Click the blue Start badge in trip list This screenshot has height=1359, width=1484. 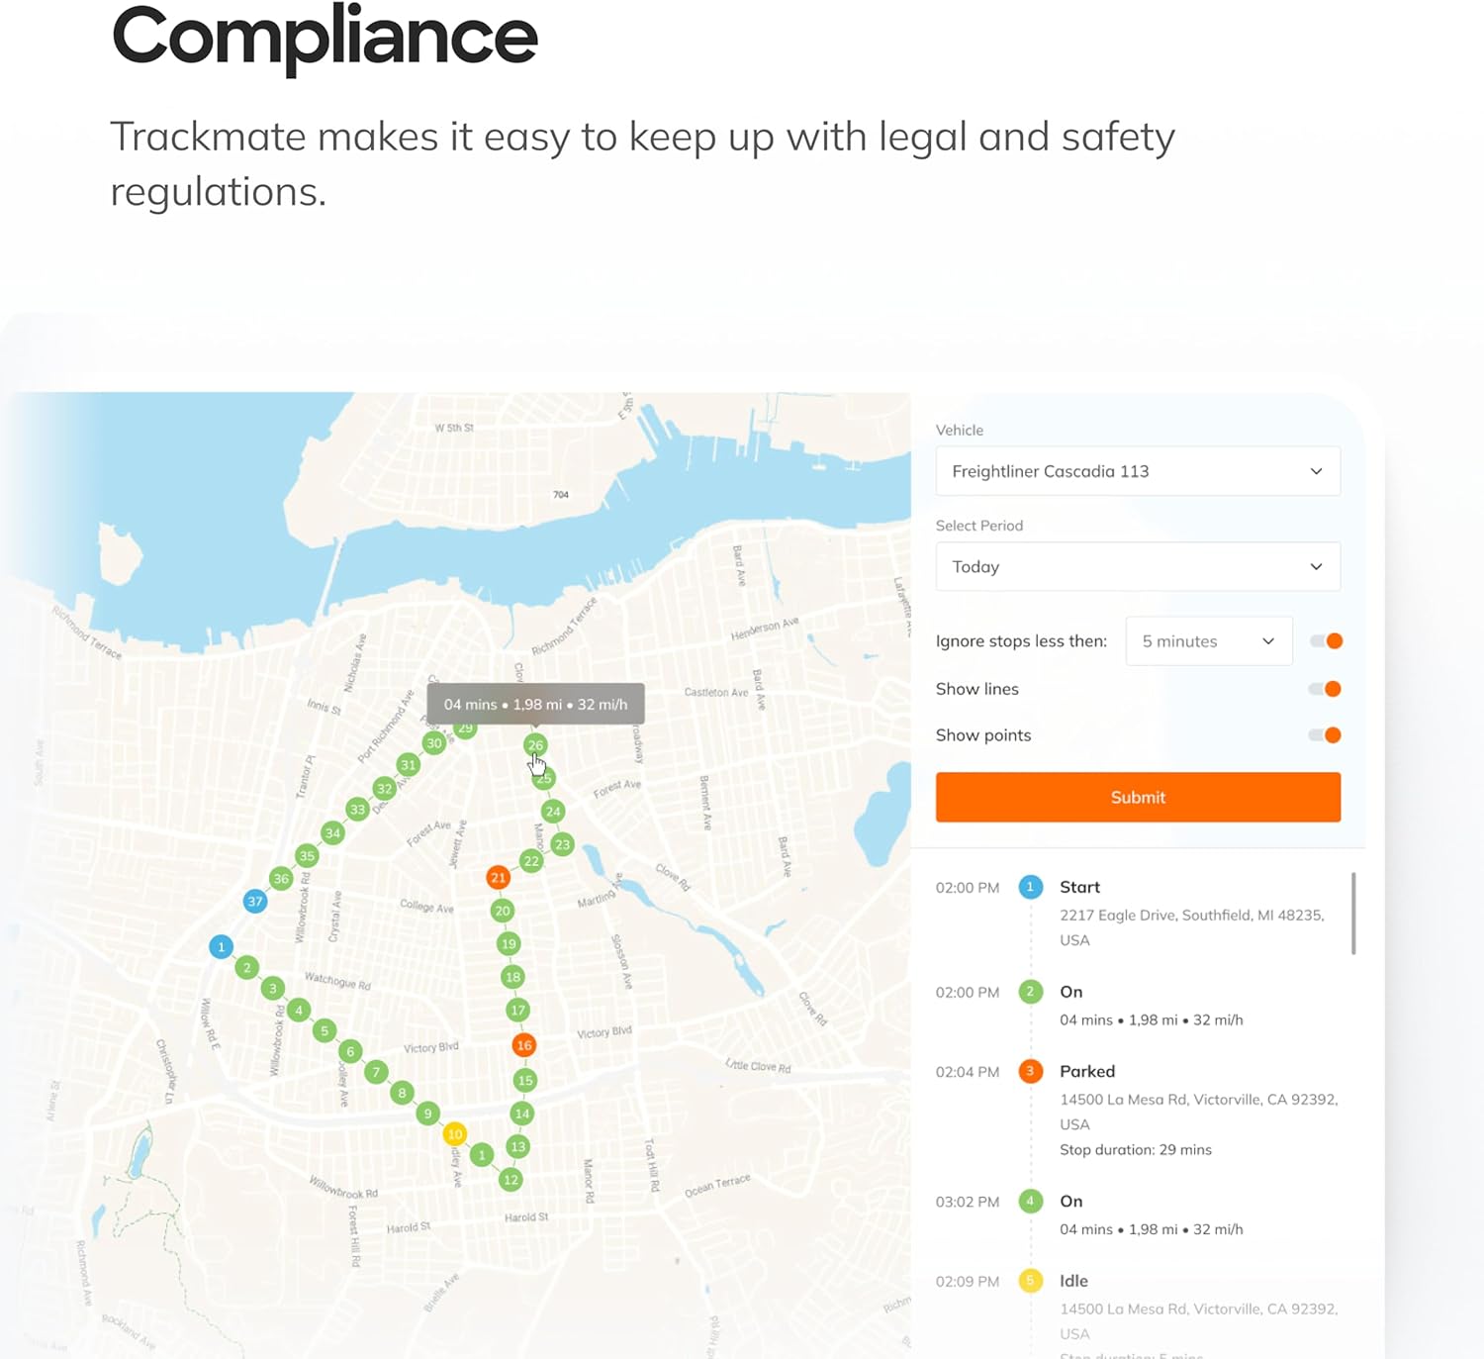pos(1030,887)
